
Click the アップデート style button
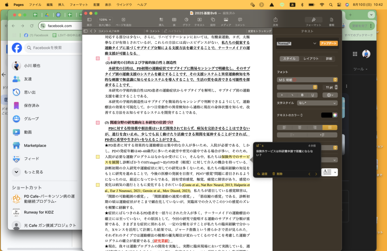328,43
